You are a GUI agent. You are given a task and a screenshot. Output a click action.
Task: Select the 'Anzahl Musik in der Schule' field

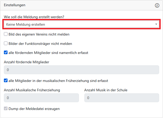[121, 98]
